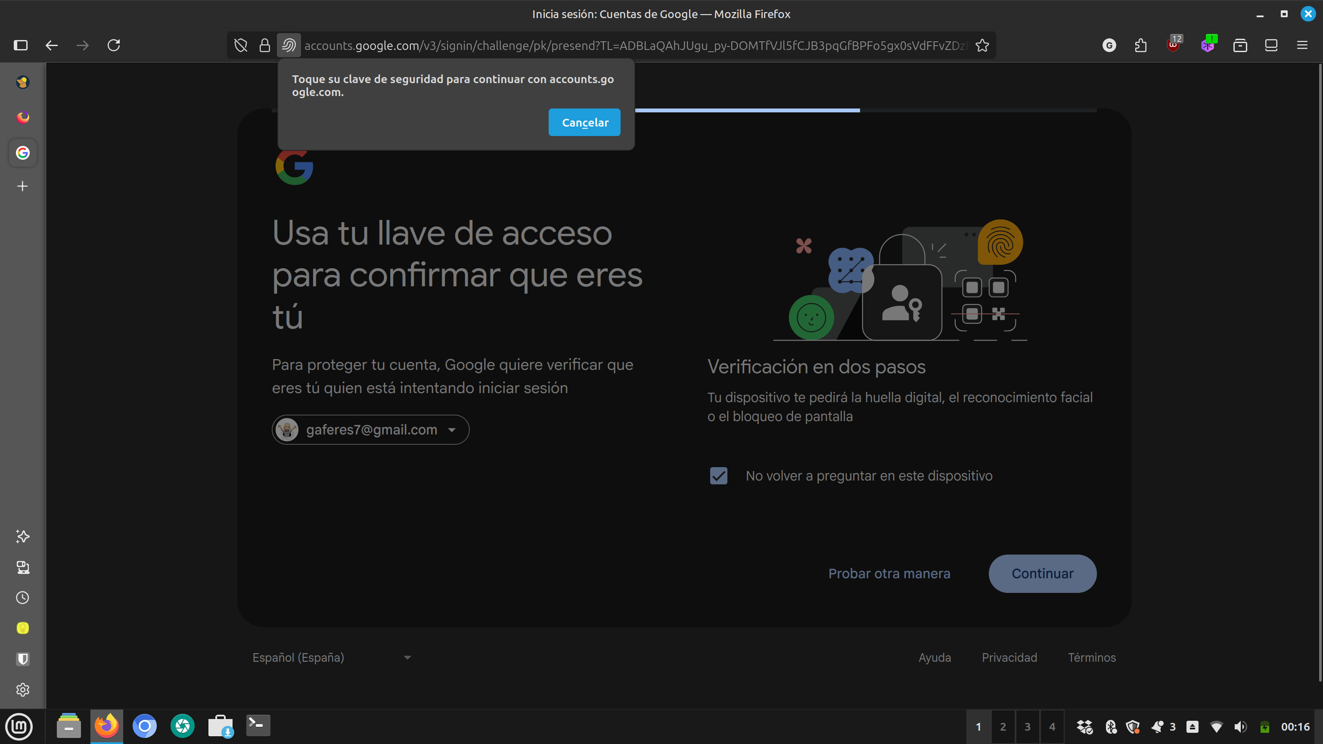Open Bluetooth tray icon
This screenshot has width=1323, height=744.
pyautogui.click(x=1110, y=726)
